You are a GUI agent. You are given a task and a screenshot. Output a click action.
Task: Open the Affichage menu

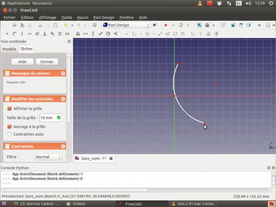[x=48, y=18]
